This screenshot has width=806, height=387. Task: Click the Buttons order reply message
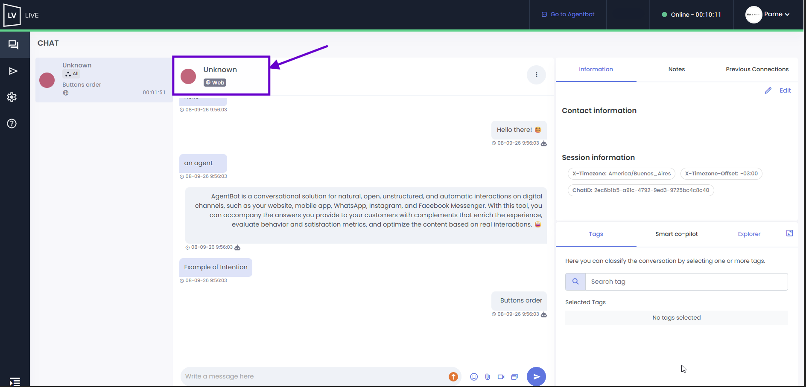519,301
